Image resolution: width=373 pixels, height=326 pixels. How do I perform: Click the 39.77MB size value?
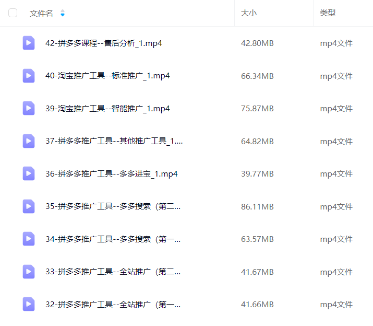pyautogui.click(x=257, y=174)
